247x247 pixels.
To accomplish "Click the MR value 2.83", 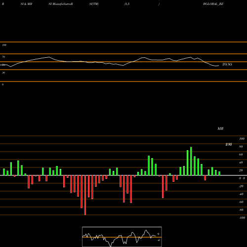I will pos(229,144).
